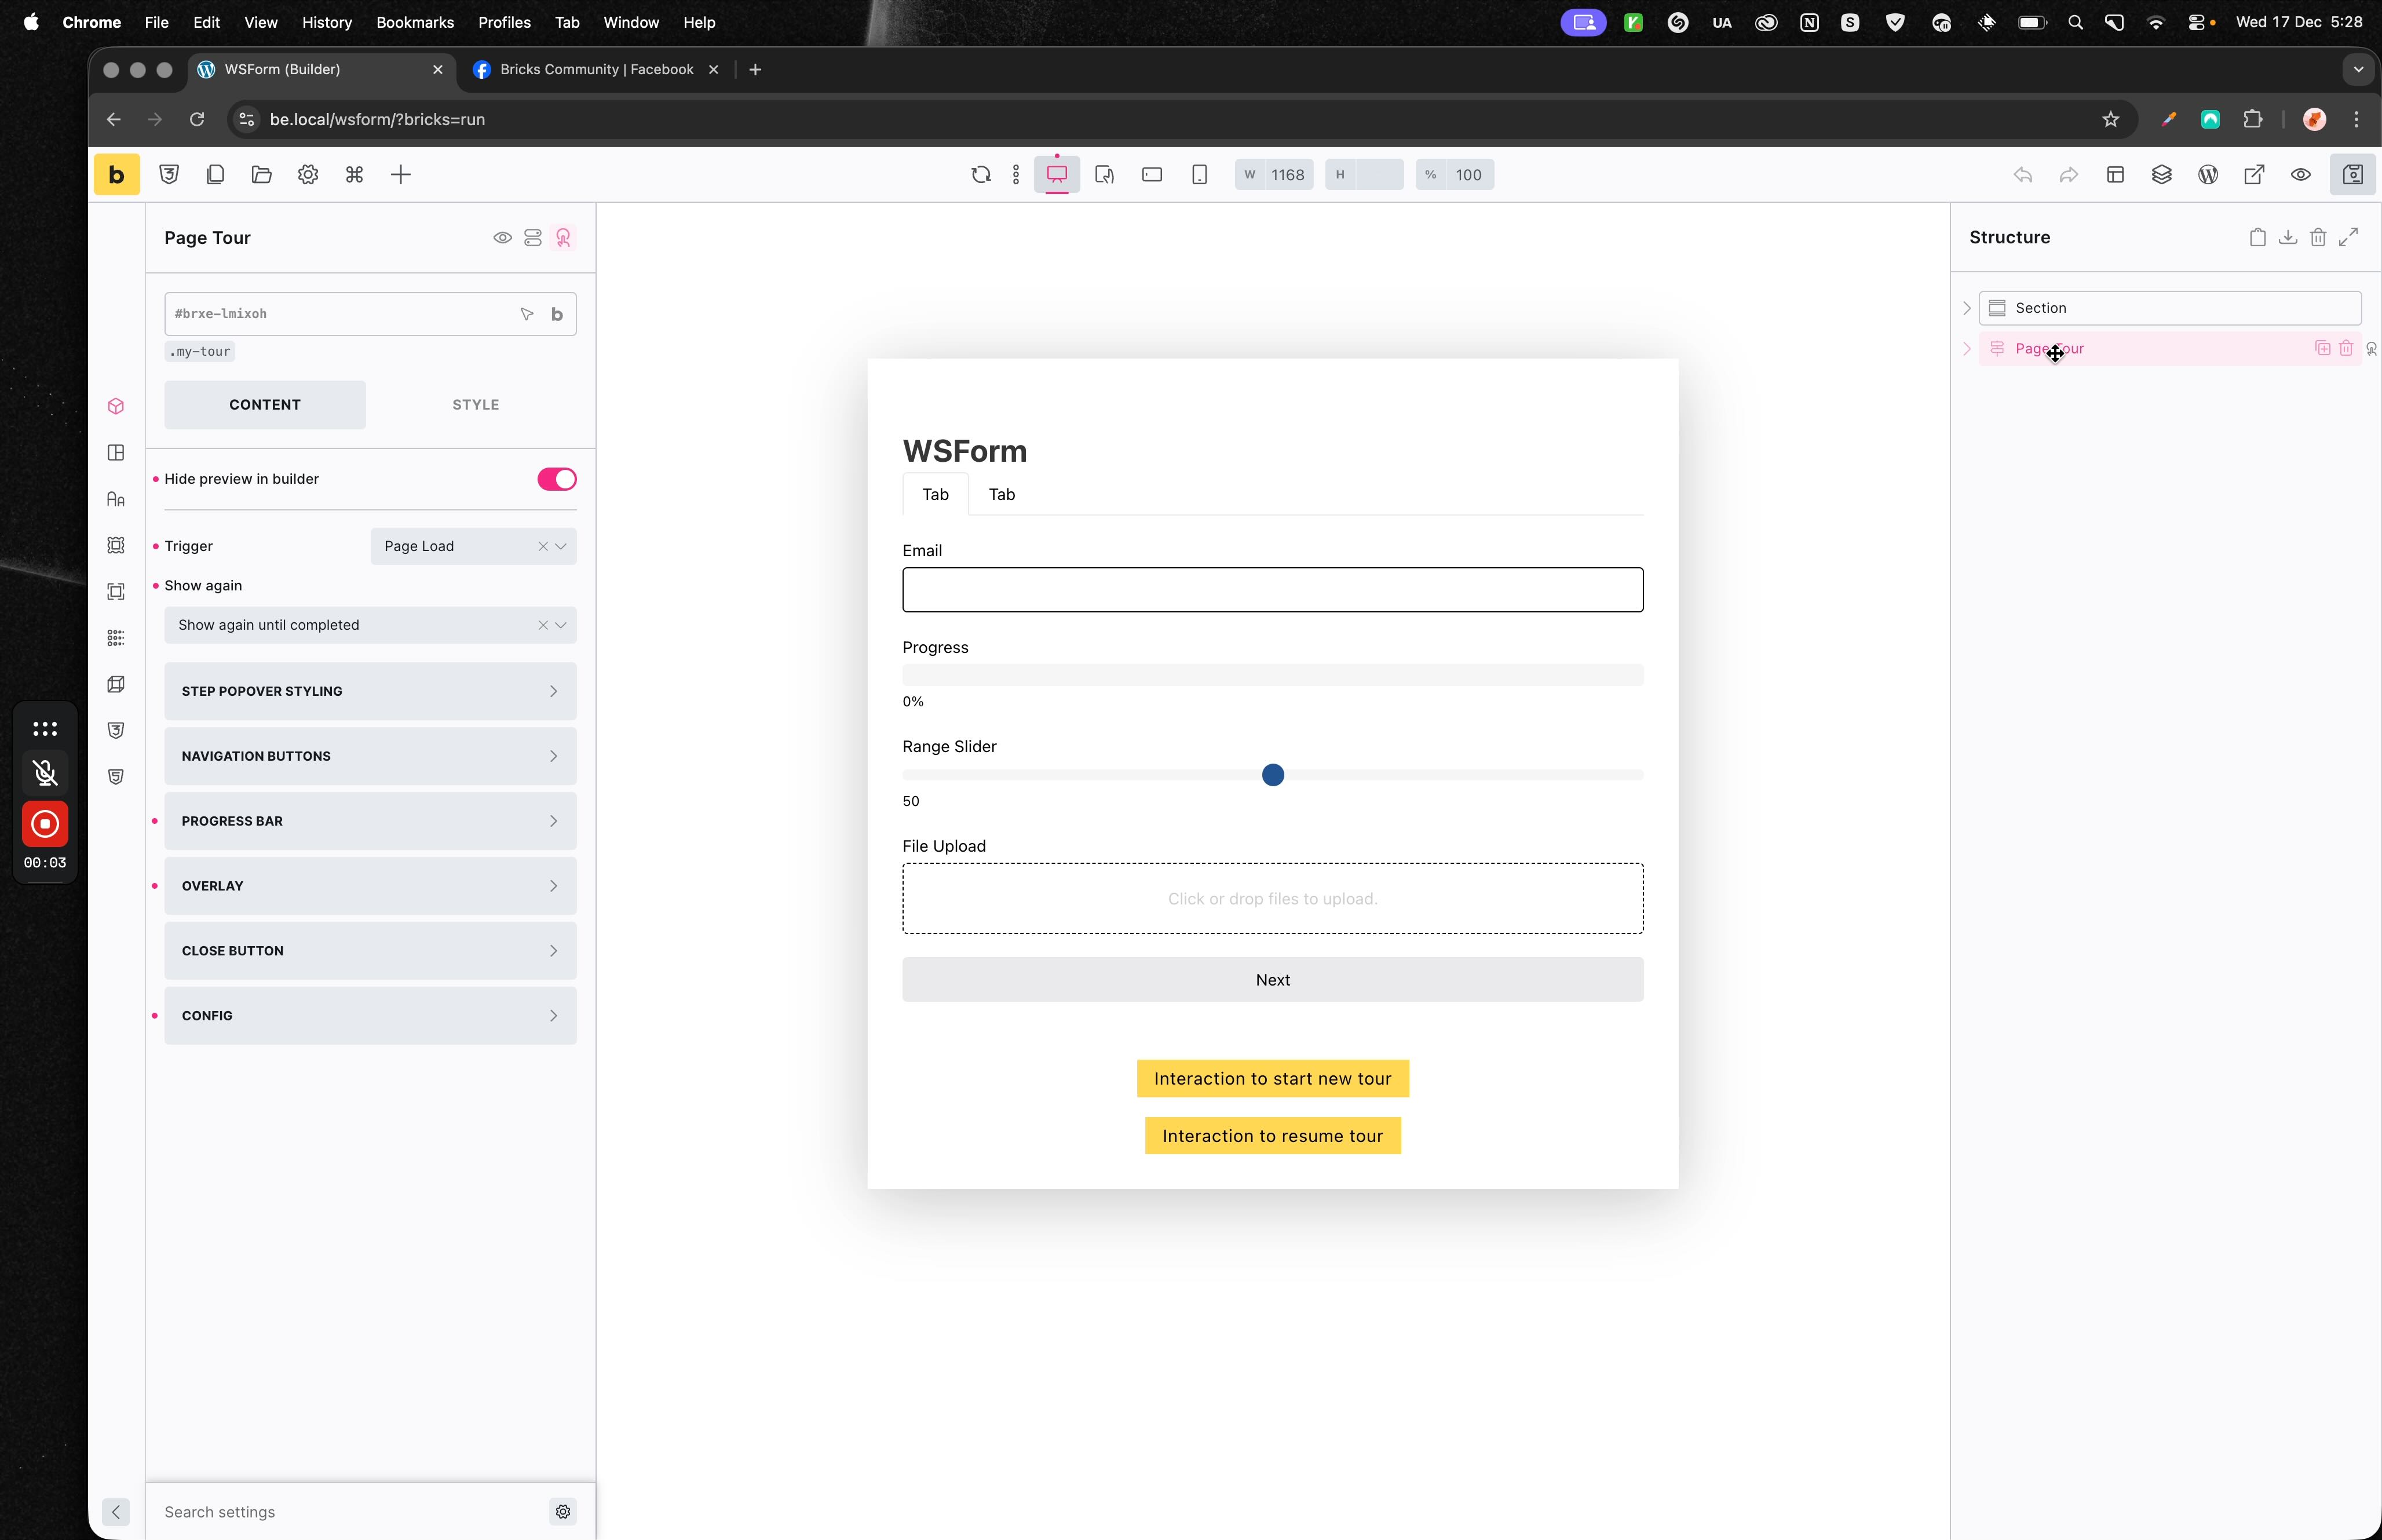Screen dimensions: 2382x1540
Task: Open builder settings gear in top toolbar
Action: (308, 175)
